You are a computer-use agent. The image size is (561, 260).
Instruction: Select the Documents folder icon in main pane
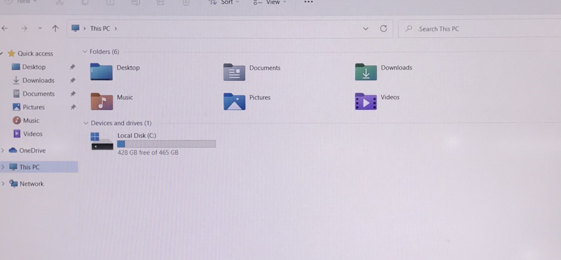pyautogui.click(x=234, y=72)
